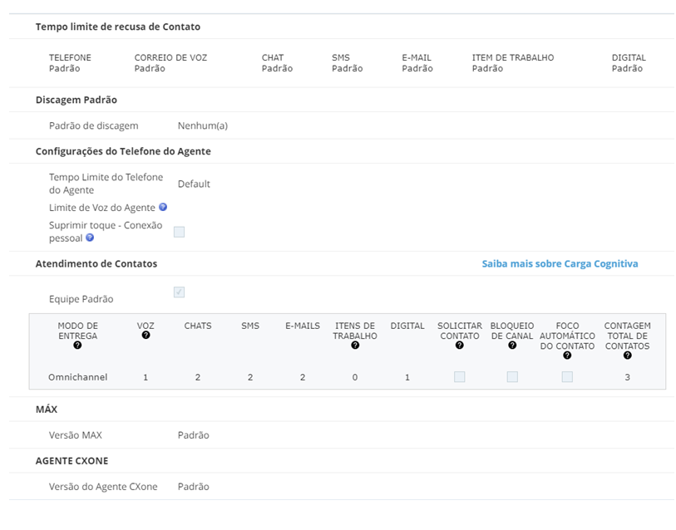Viewport: 676px width, 530px height.
Task: Check the Foco Automático do Contato checkbox
Action: [567, 377]
